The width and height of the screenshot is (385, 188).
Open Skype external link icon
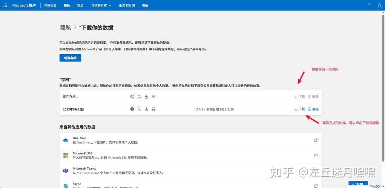[316, 186]
